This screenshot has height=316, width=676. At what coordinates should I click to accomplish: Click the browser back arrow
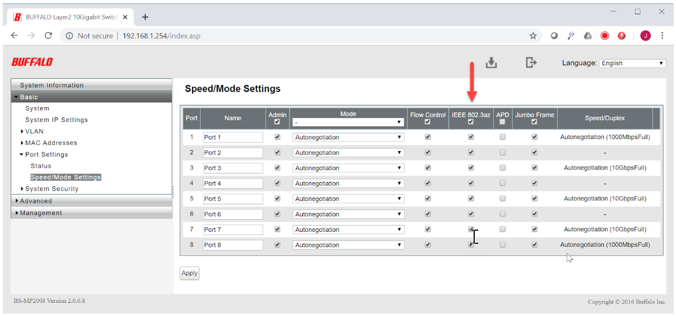(15, 35)
